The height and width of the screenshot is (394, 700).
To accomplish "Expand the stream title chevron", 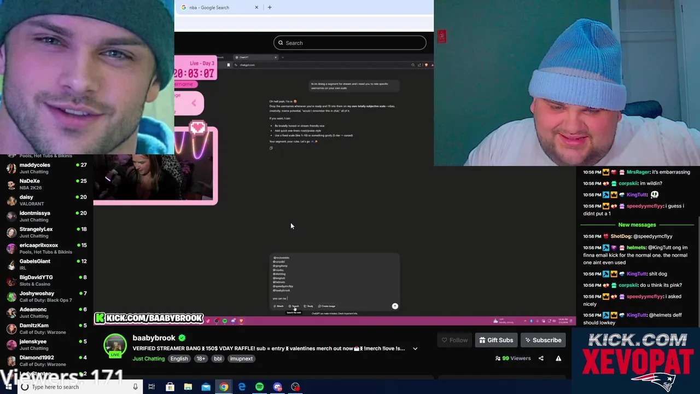I will pyautogui.click(x=415, y=349).
